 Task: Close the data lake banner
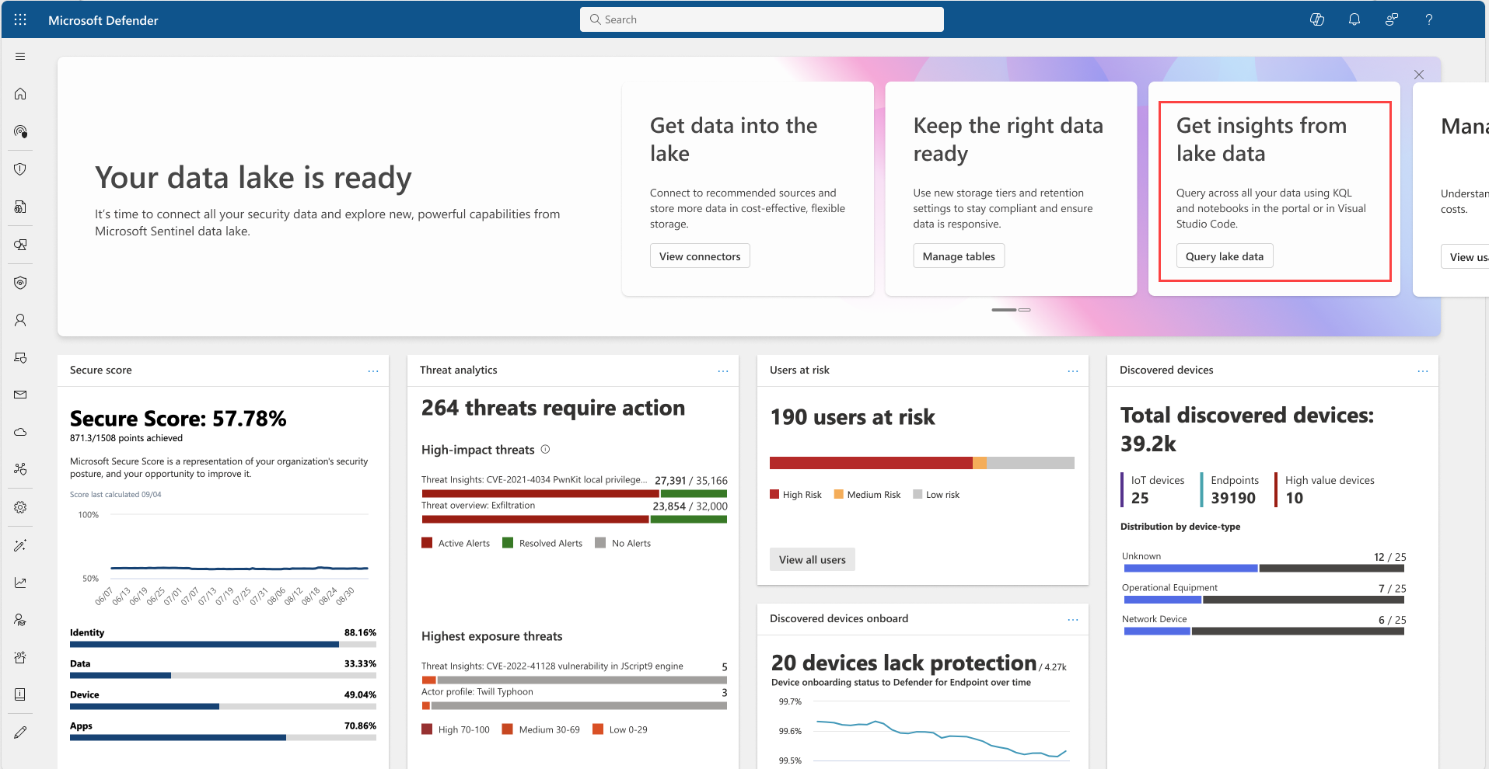[1419, 75]
